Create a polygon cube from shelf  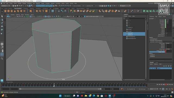click(x=8, y=11)
